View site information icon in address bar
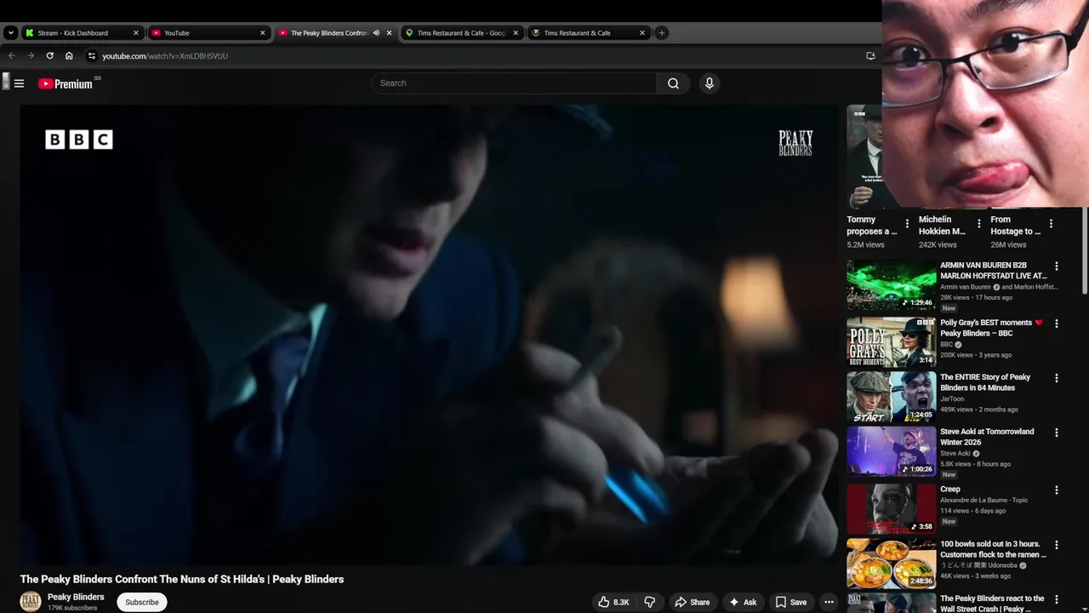 (92, 56)
